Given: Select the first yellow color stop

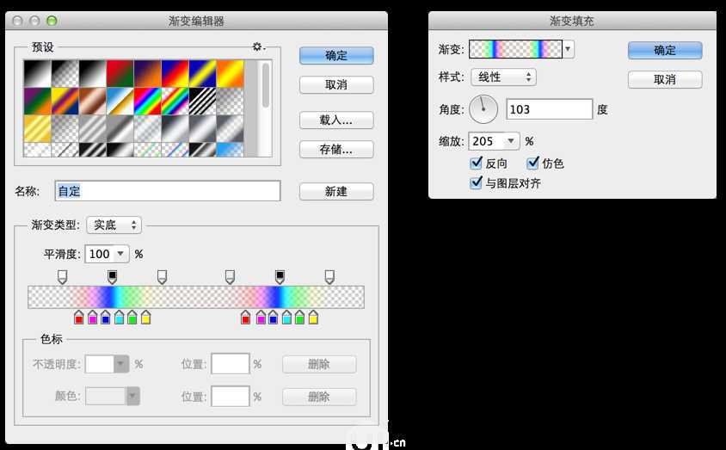Looking at the screenshot, I should pos(145,317).
